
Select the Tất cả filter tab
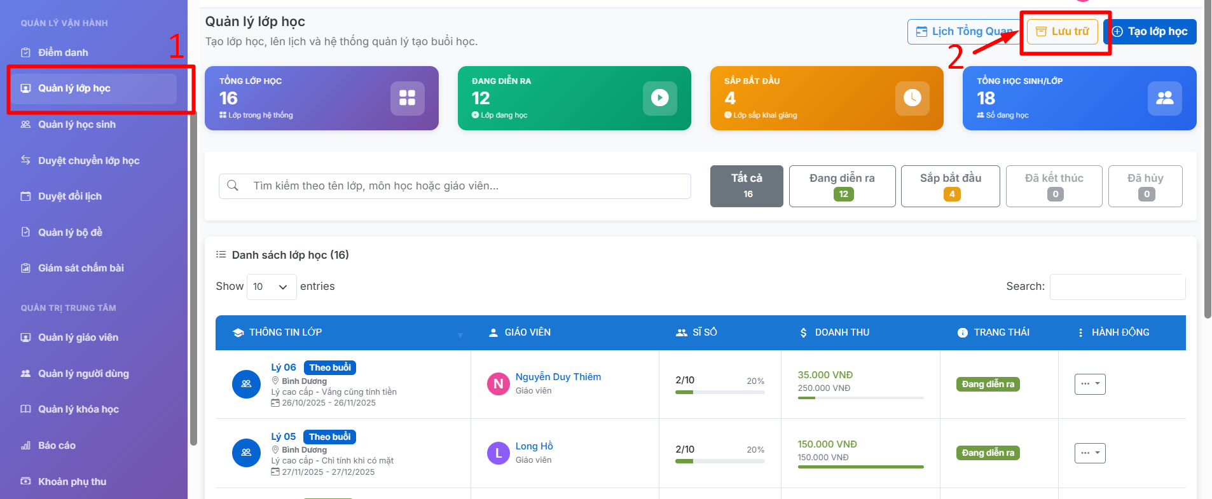tap(747, 186)
